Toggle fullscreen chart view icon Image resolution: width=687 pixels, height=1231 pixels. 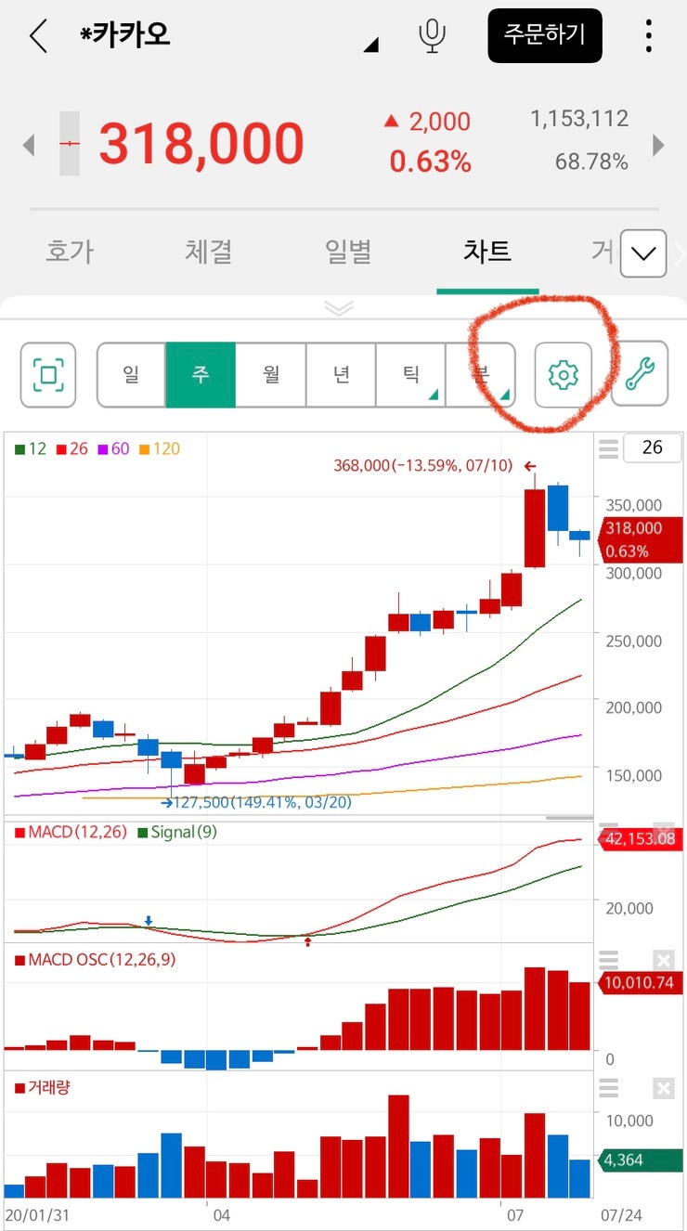48,375
